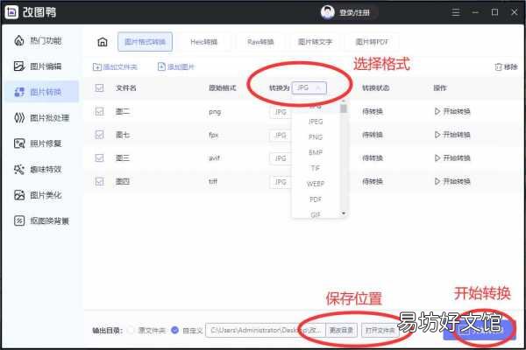Click 开始转换 for file 图四
Image resolution: width=526 pixels, height=350 pixels.
coord(452,181)
